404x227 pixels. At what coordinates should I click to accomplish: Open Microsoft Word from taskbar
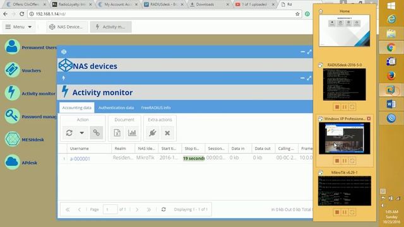click(x=391, y=104)
